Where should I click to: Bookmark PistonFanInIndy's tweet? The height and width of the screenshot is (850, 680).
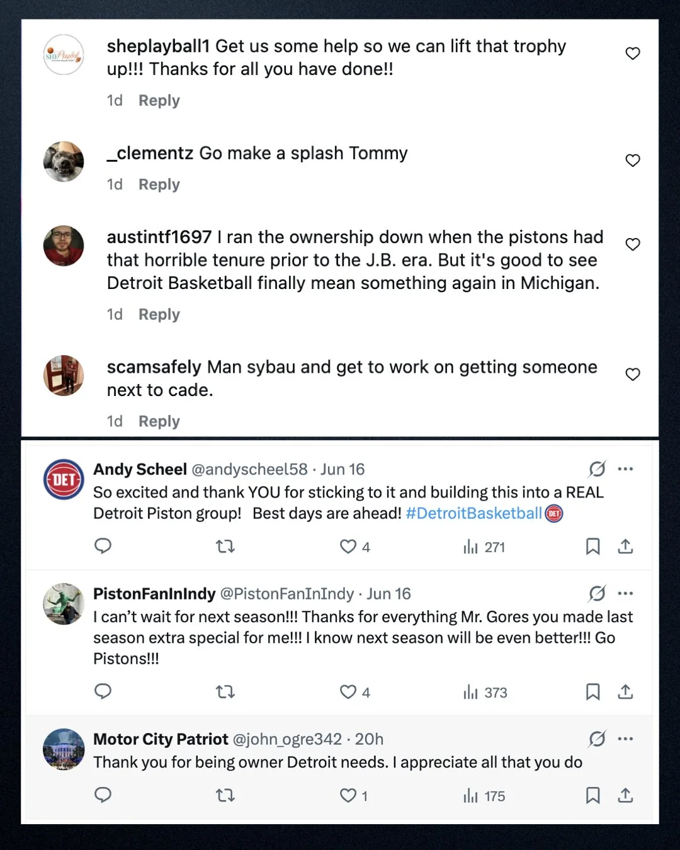pos(592,692)
